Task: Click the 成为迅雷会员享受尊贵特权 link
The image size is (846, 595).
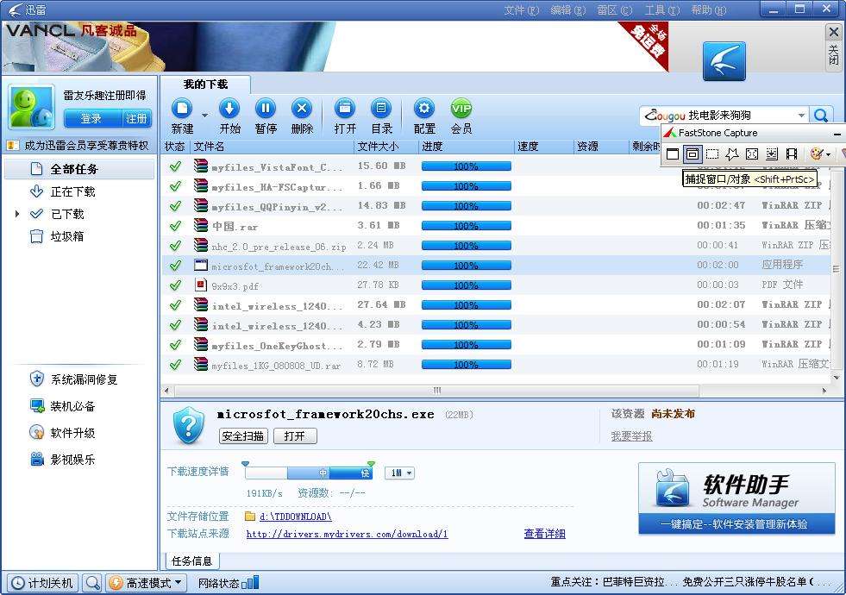Action: (x=85, y=146)
